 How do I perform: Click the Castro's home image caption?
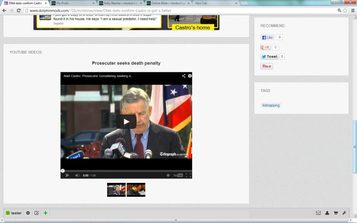[x=193, y=28]
